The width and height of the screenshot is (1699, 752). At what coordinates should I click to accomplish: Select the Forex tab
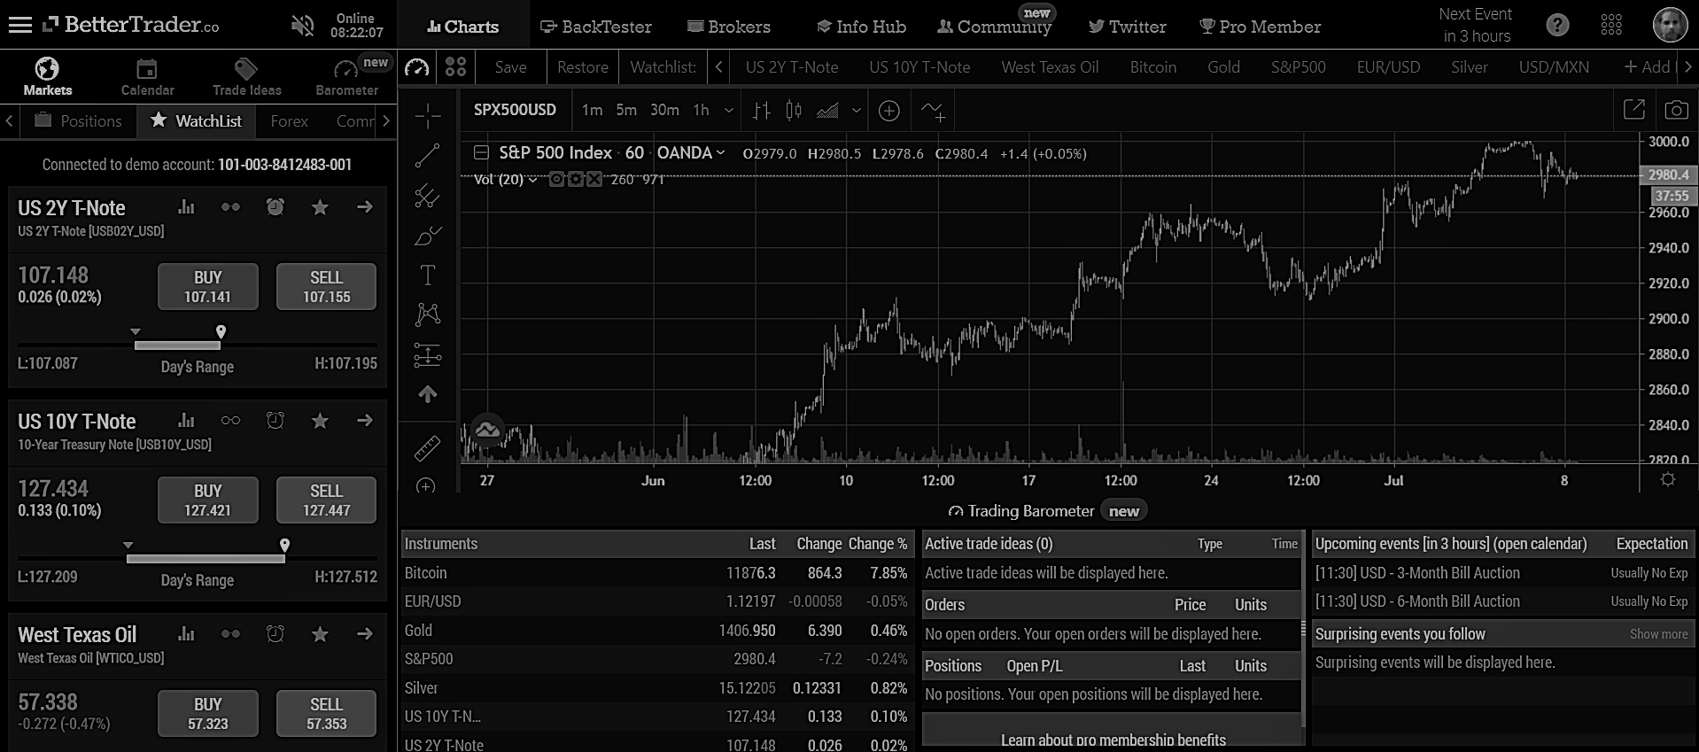[x=289, y=121]
